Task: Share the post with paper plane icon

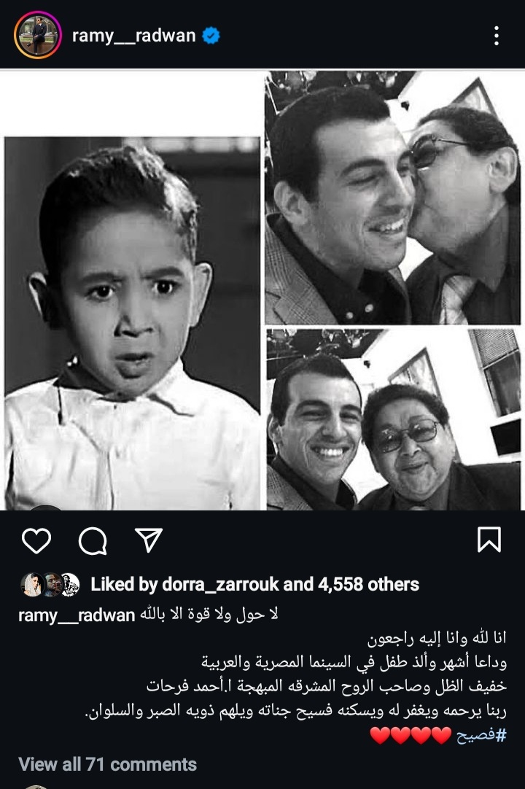Action: [149, 540]
